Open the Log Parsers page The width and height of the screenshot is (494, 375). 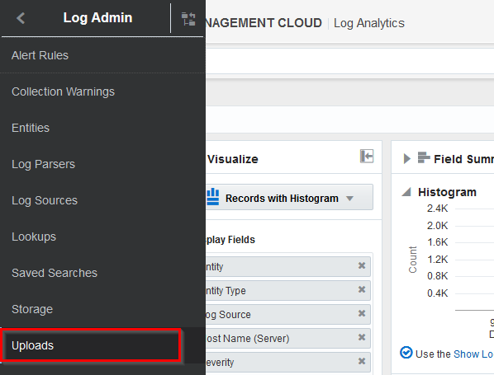click(x=43, y=164)
